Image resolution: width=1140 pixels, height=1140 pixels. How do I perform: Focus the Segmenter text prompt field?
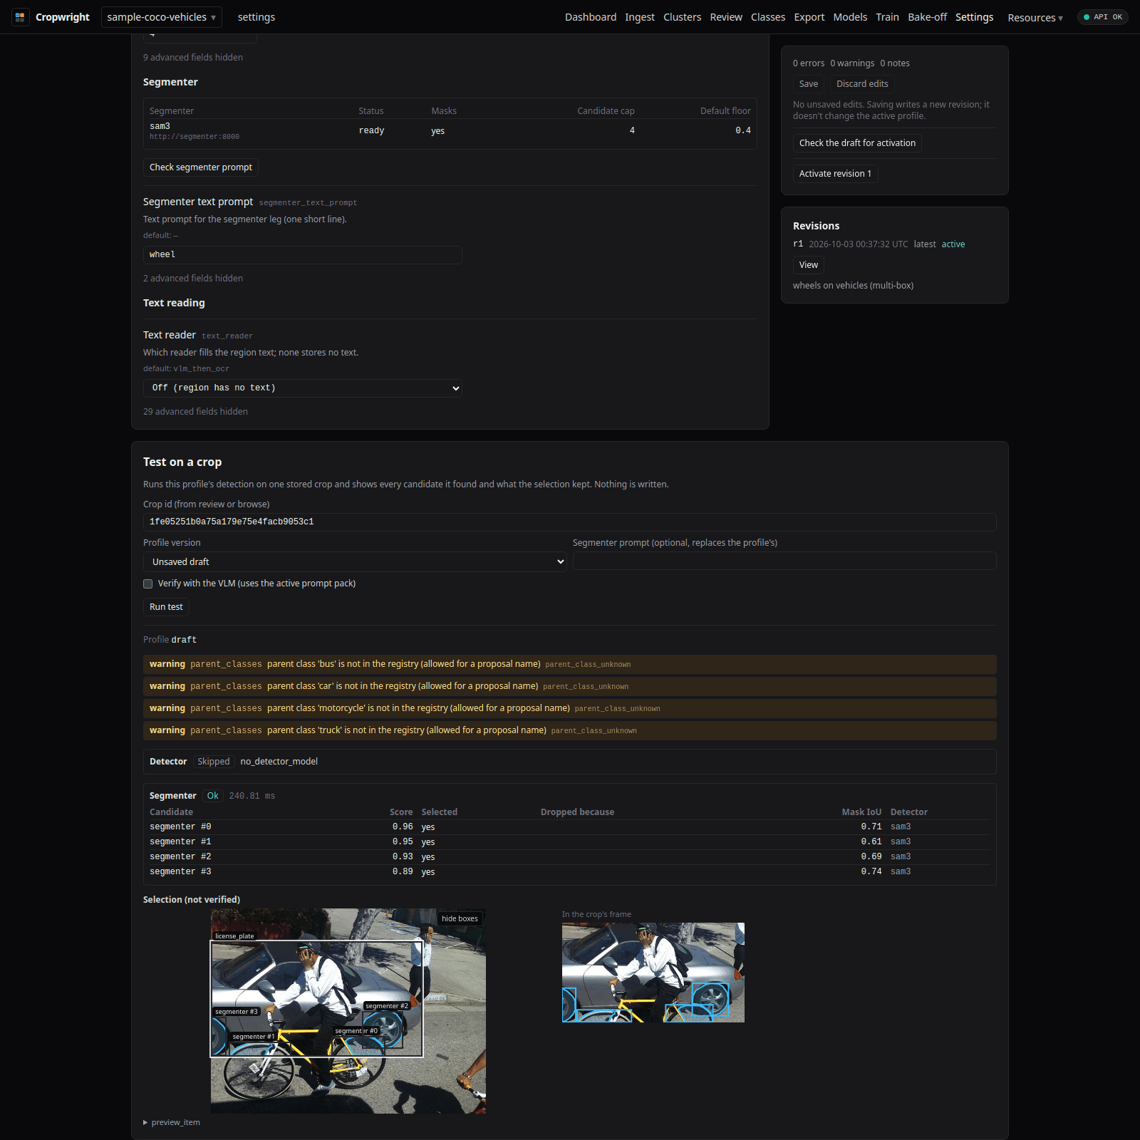point(303,255)
